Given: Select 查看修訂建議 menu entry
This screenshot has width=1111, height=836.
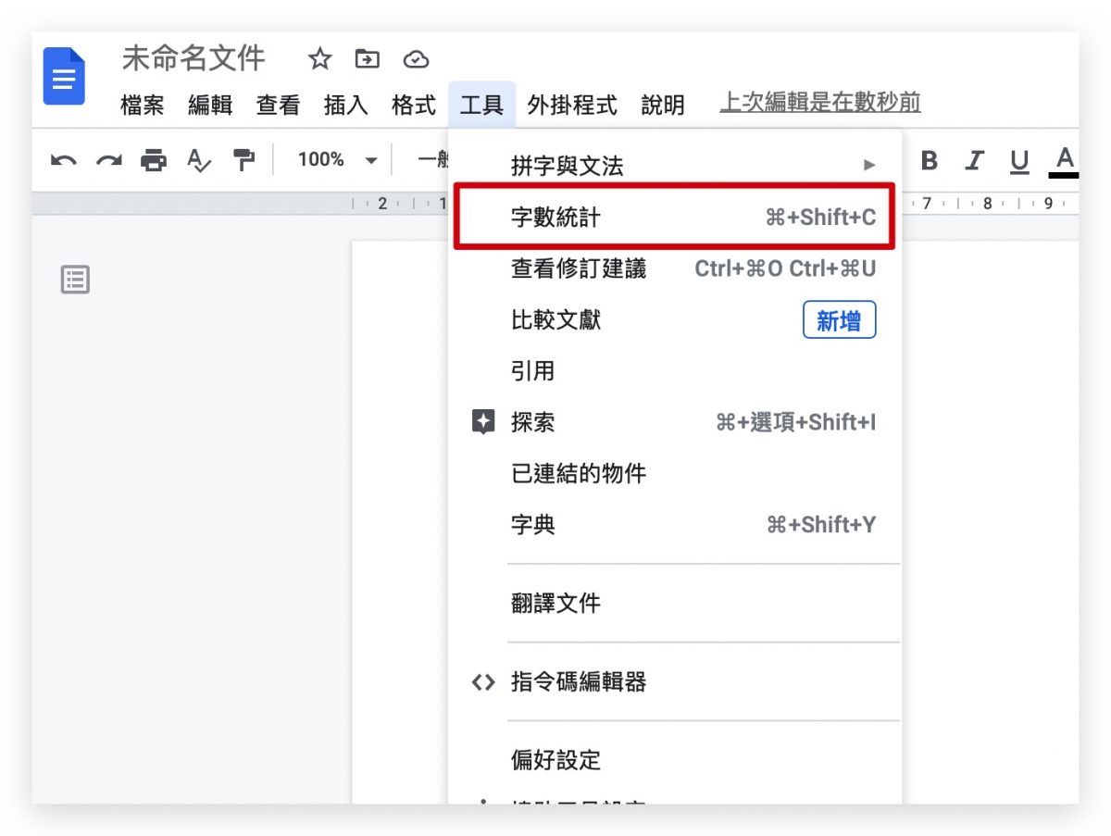Looking at the screenshot, I should coord(675,269).
